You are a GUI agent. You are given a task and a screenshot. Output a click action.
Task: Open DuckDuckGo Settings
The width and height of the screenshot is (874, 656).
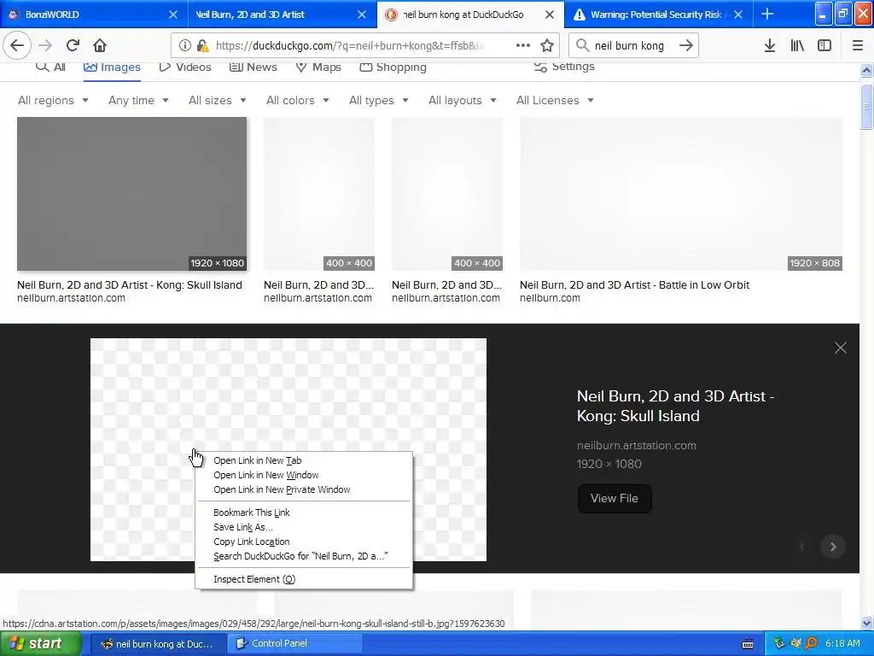pyautogui.click(x=564, y=67)
